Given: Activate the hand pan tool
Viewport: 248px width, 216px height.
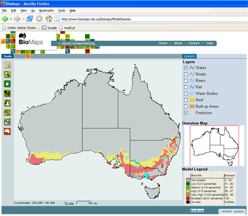Looking at the screenshot, I should 7,84.
